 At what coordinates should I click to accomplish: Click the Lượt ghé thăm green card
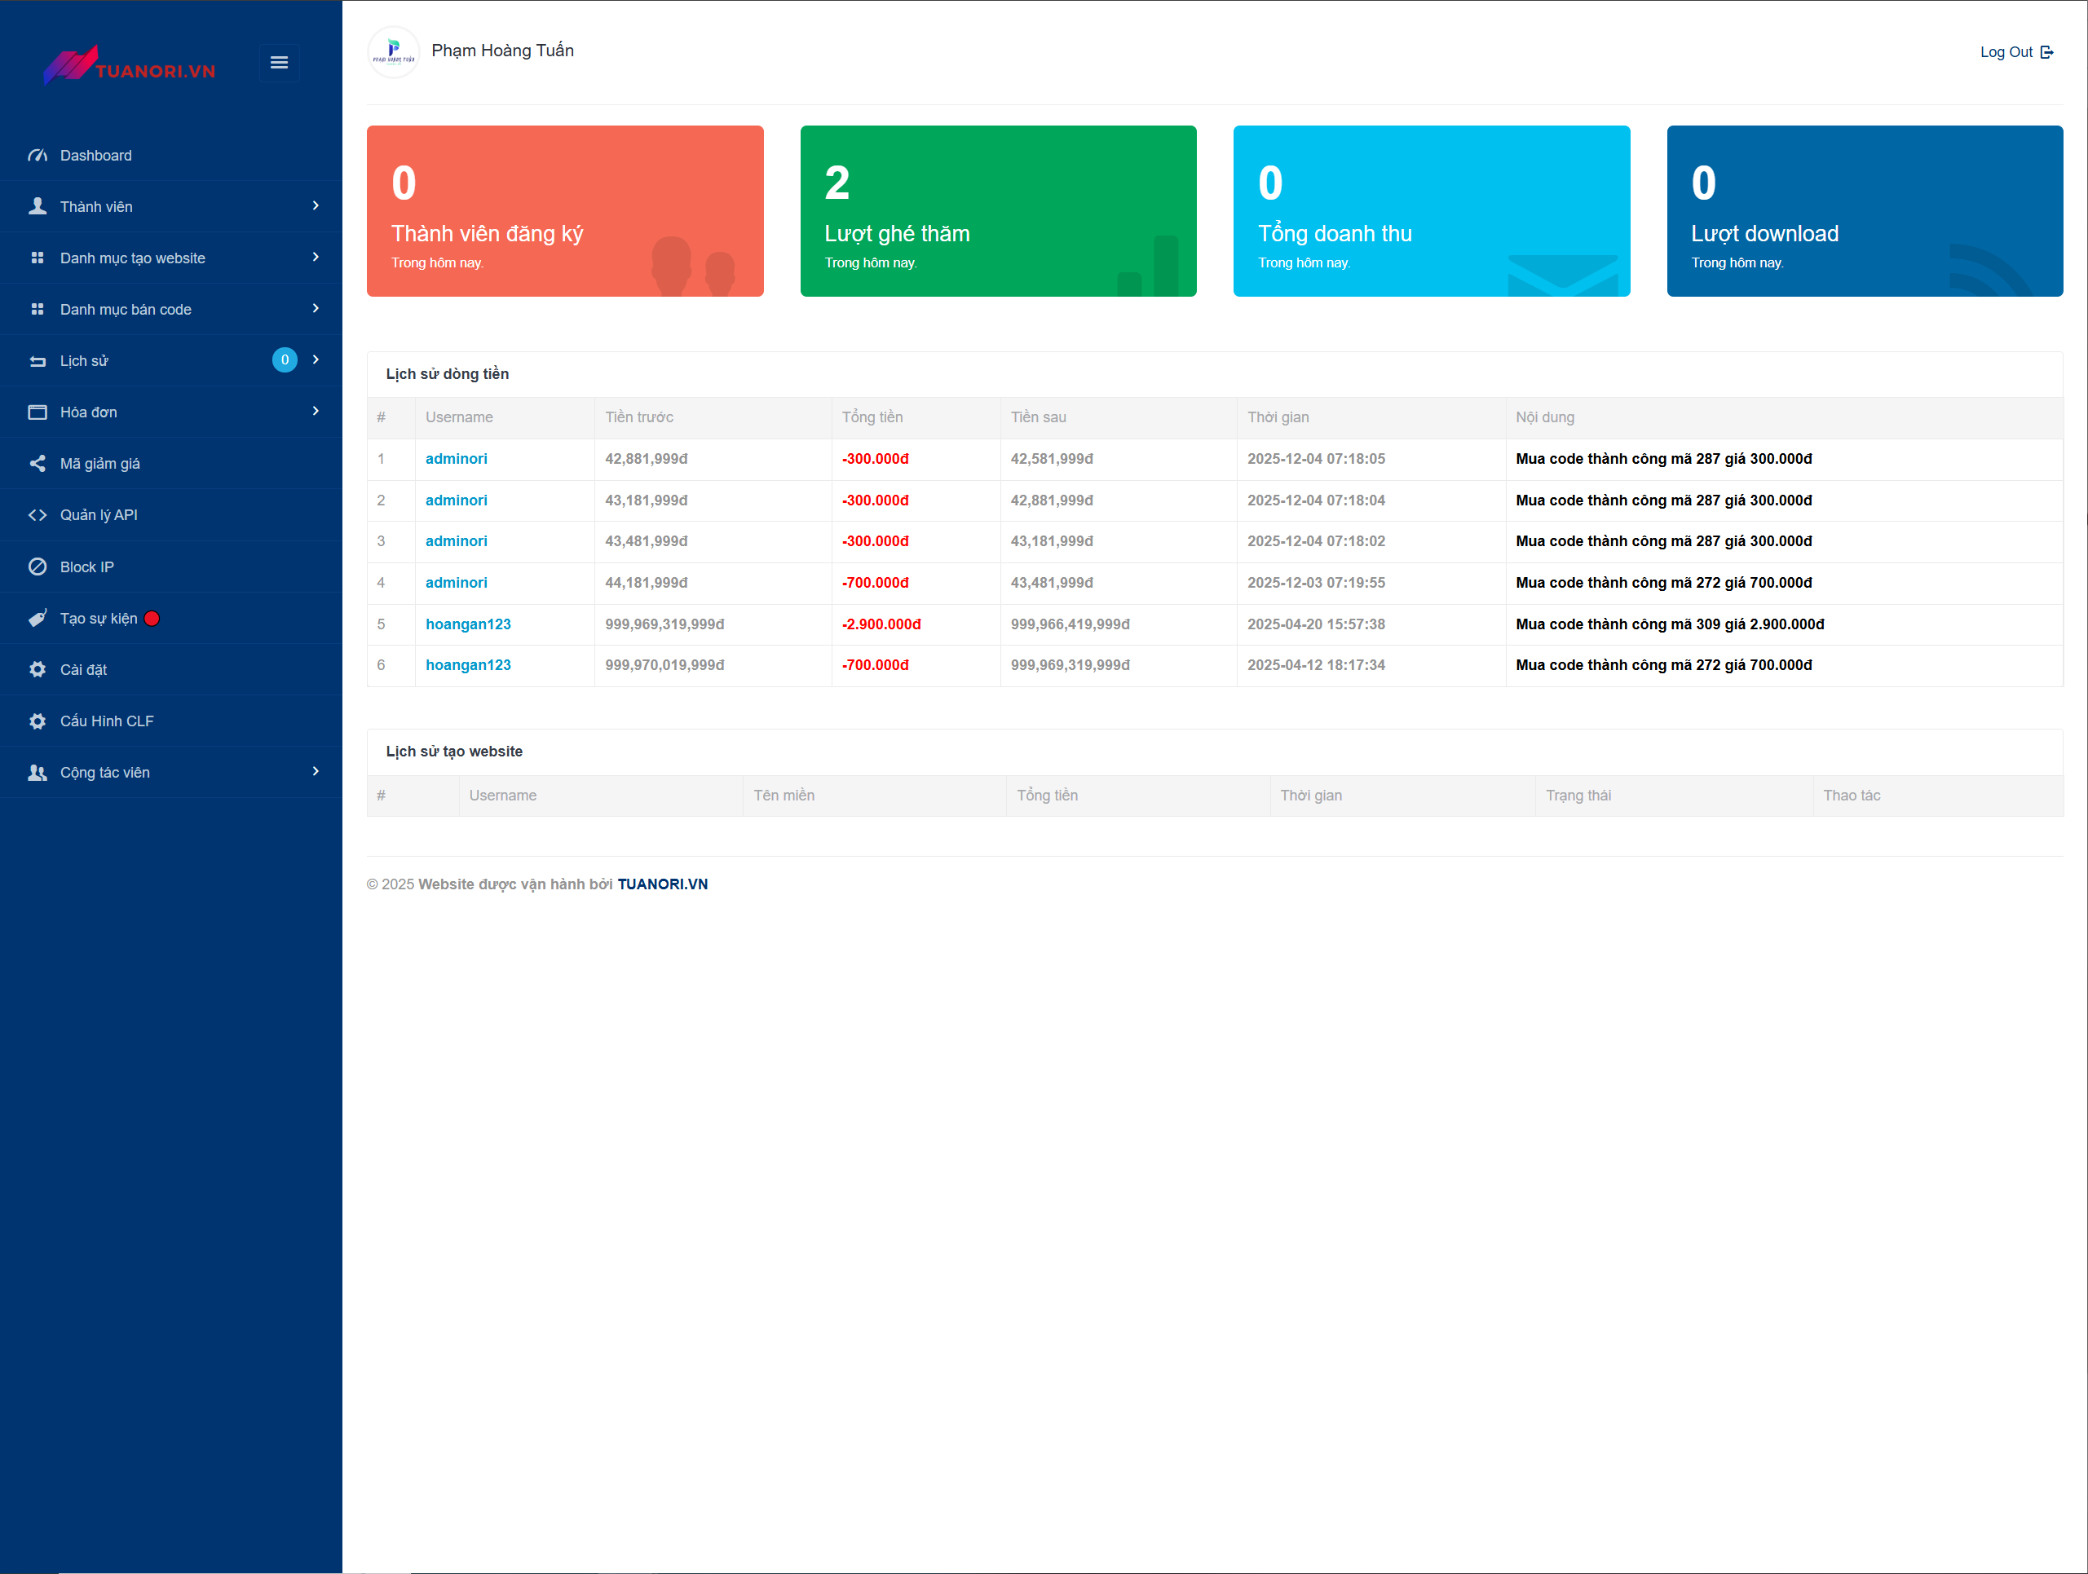click(998, 211)
